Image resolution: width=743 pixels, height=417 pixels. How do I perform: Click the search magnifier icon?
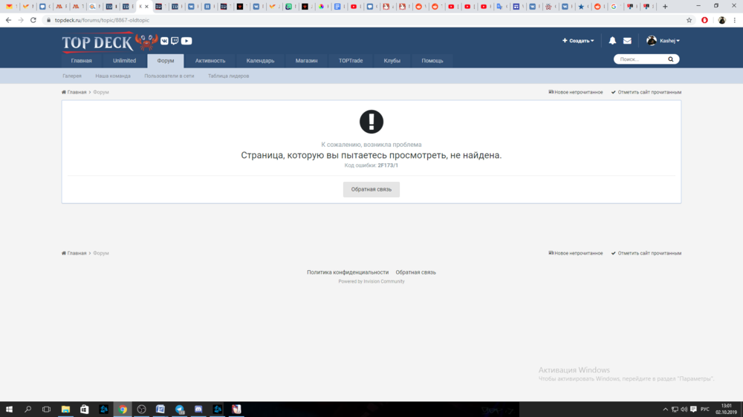pos(671,59)
